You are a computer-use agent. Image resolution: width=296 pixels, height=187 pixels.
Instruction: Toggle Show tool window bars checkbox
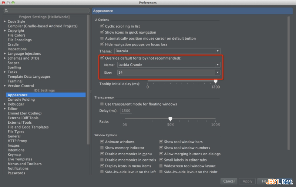coord(161,142)
